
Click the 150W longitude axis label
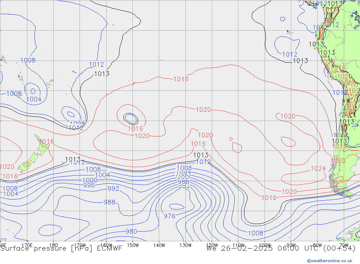tap(133, 245)
